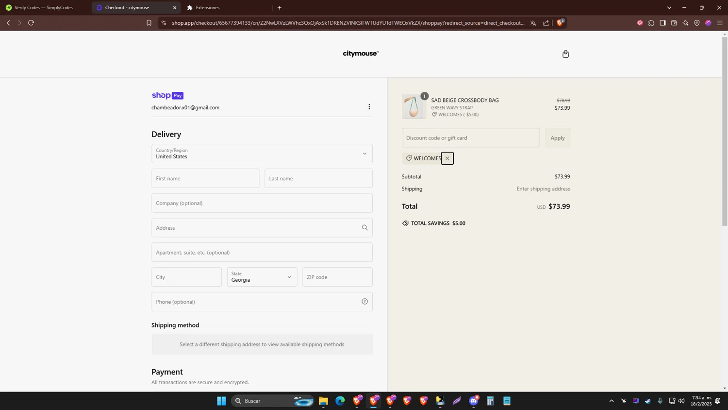
Task: Bookmark this page in the toolbar
Action: [149, 23]
